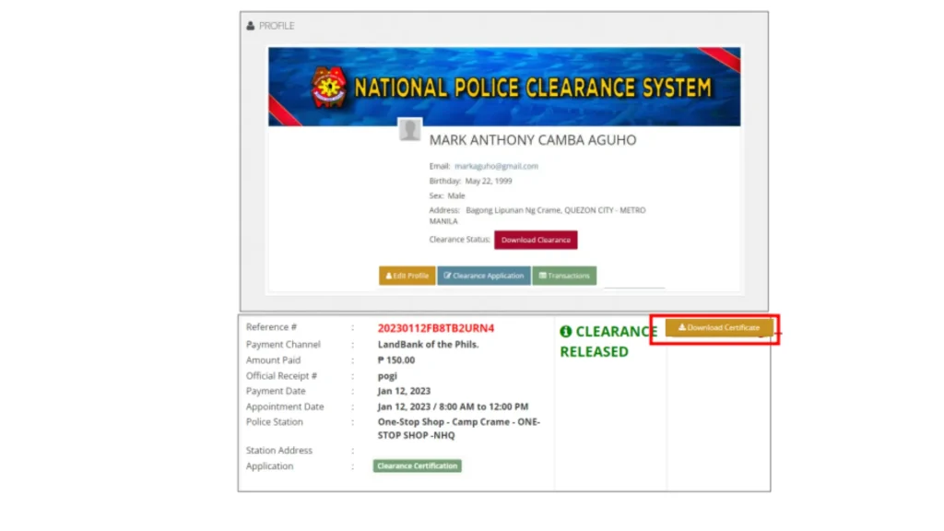Click the info icon beside CLEARANCE RELEASED

coord(565,330)
